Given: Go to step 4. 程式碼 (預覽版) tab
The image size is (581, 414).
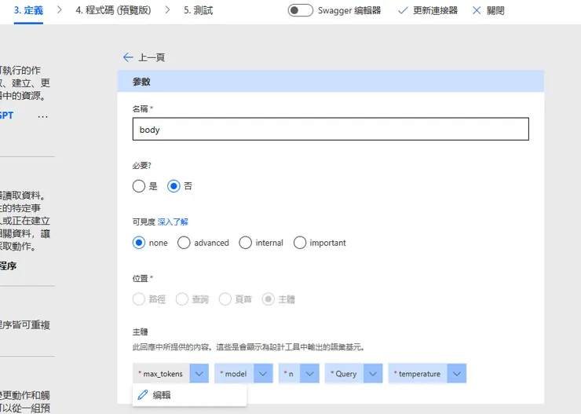Looking at the screenshot, I should click(x=113, y=10).
